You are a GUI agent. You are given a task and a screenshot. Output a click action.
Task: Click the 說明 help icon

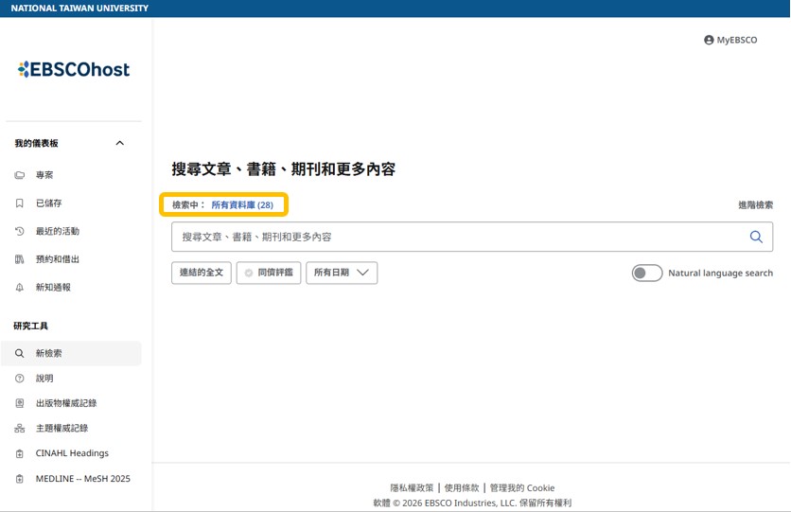[x=20, y=379]
